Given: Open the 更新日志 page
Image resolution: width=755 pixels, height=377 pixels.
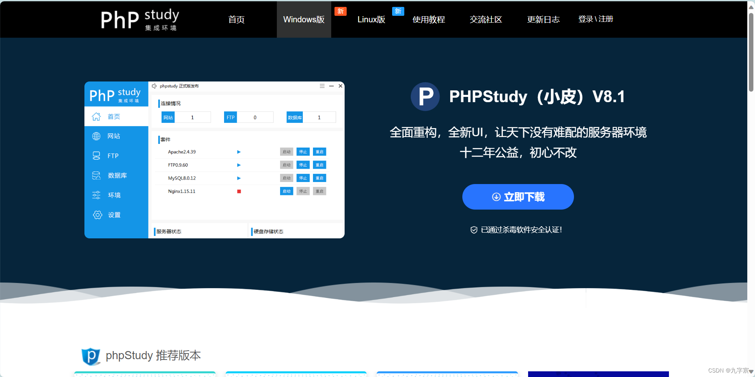Looking at the screenshot, I should [543, 19].
